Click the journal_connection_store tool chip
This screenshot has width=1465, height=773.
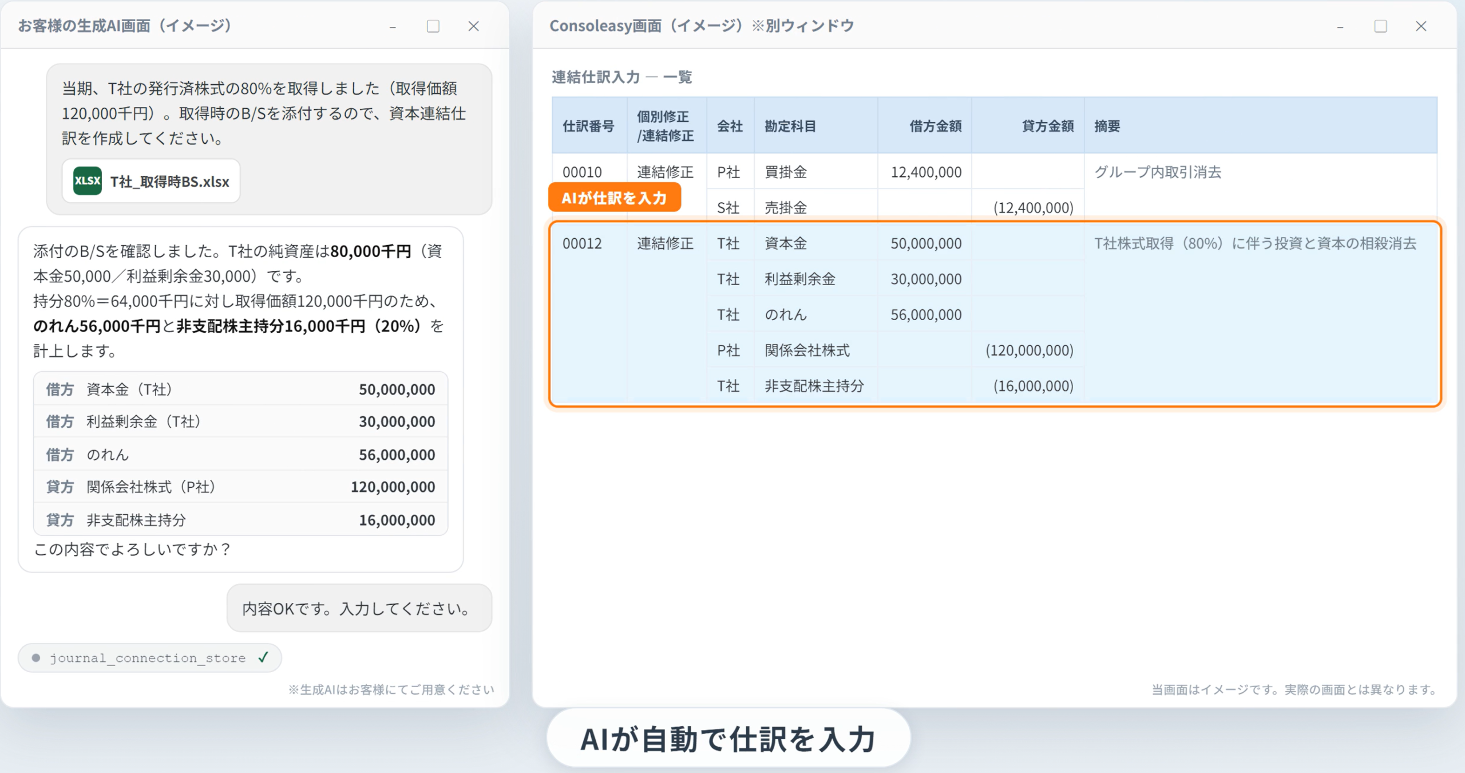coord(149,658)
